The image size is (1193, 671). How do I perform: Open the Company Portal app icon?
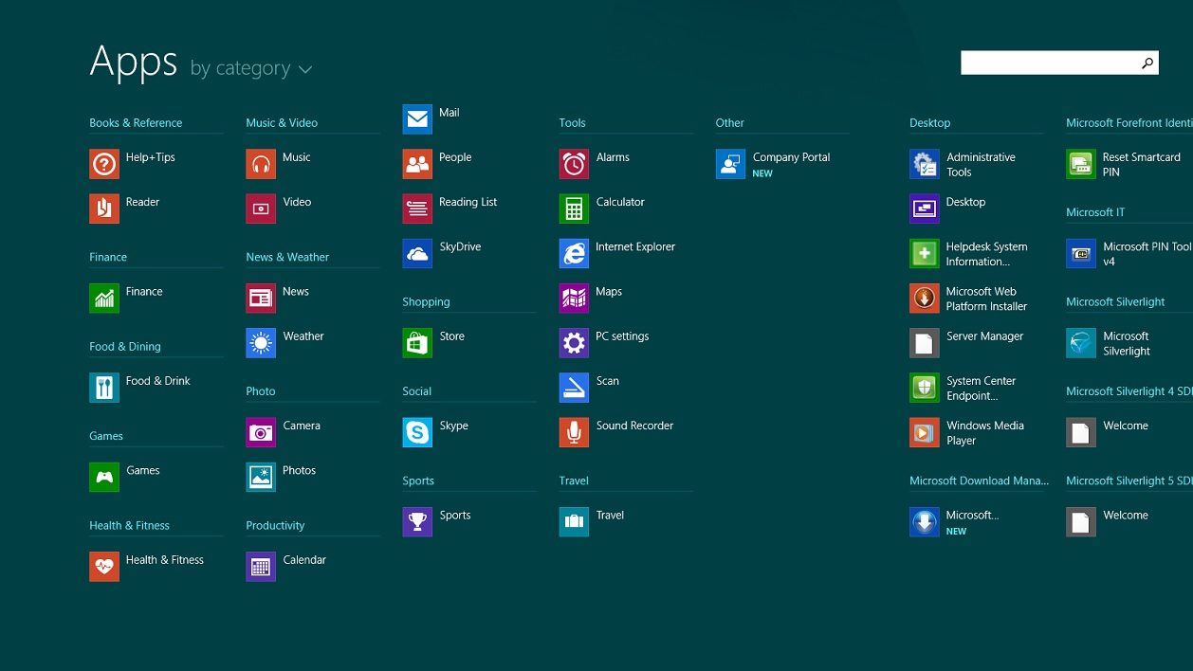730,164
